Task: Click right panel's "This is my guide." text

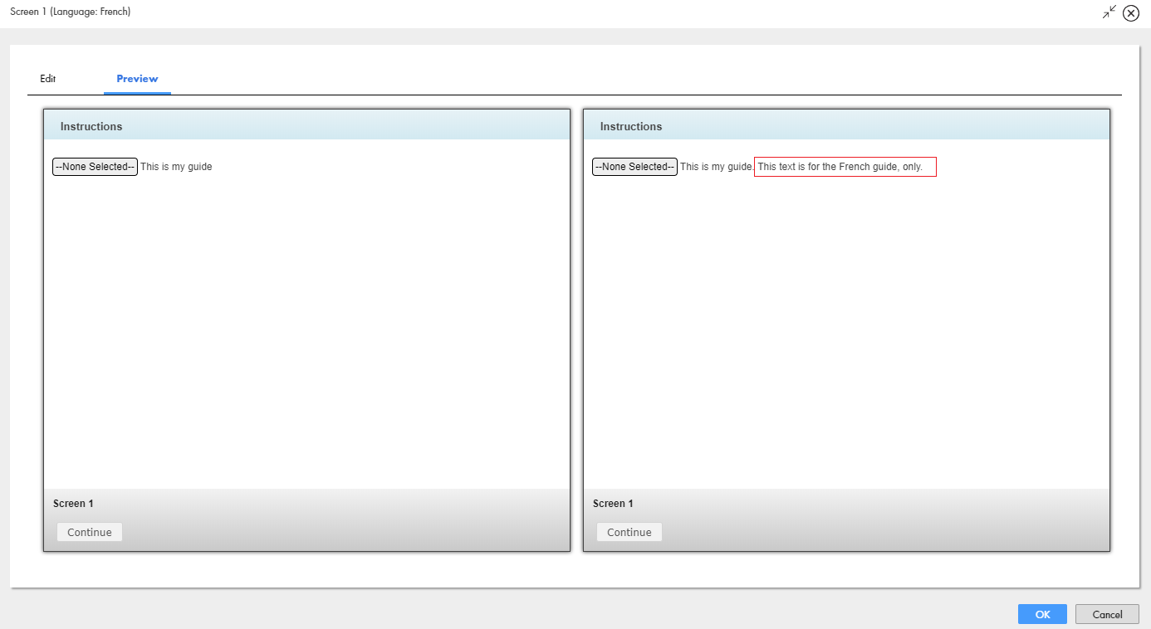Action: (717, 167)
